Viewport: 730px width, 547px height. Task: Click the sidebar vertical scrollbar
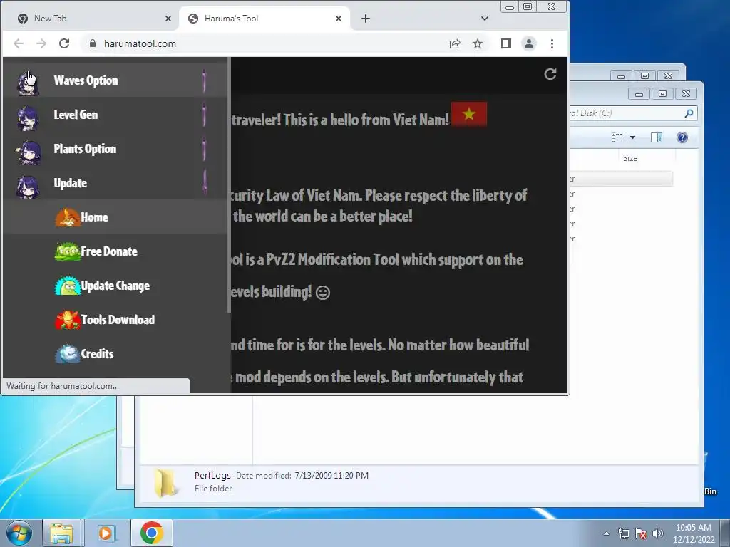coord(229,185)
